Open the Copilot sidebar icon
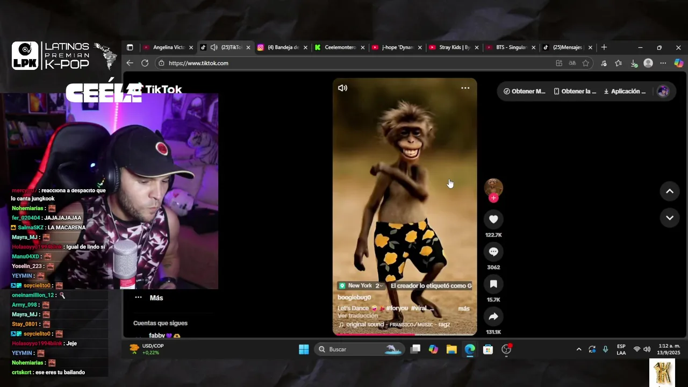Viewport: 688px width, 387px height. click(678, 63)
